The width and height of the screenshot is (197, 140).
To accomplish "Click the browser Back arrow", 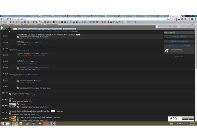I will click(x=2, y=19).
